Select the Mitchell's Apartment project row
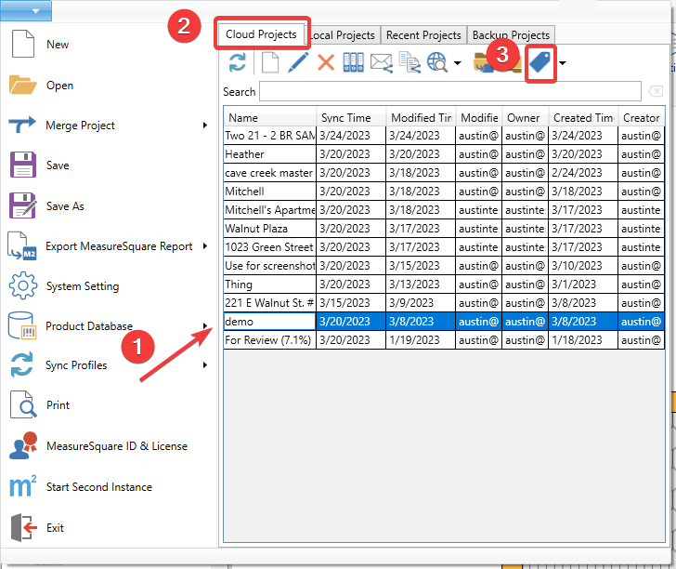 444,210
